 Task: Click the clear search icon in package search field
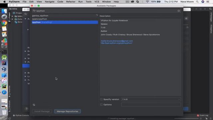tap(179, 11)
